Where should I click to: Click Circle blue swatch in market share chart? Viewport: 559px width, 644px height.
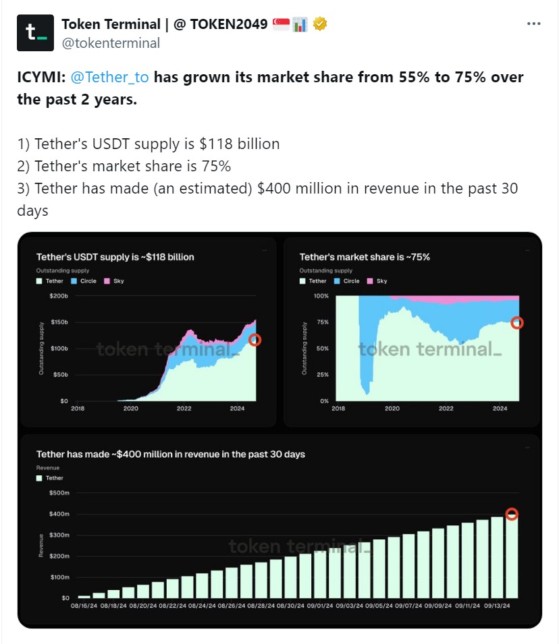click(x=337, y=281)
